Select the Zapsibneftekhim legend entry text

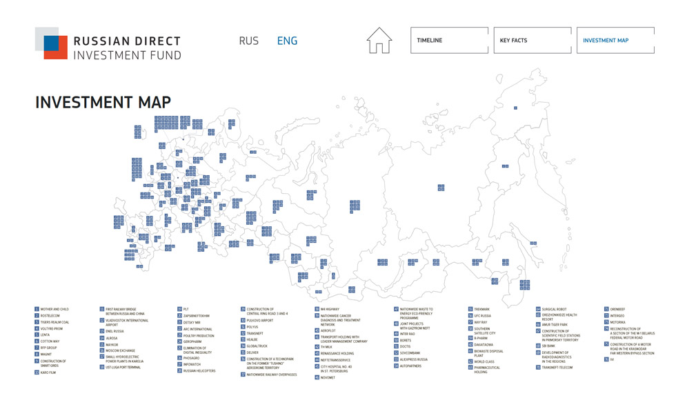[x=196, y=316]
